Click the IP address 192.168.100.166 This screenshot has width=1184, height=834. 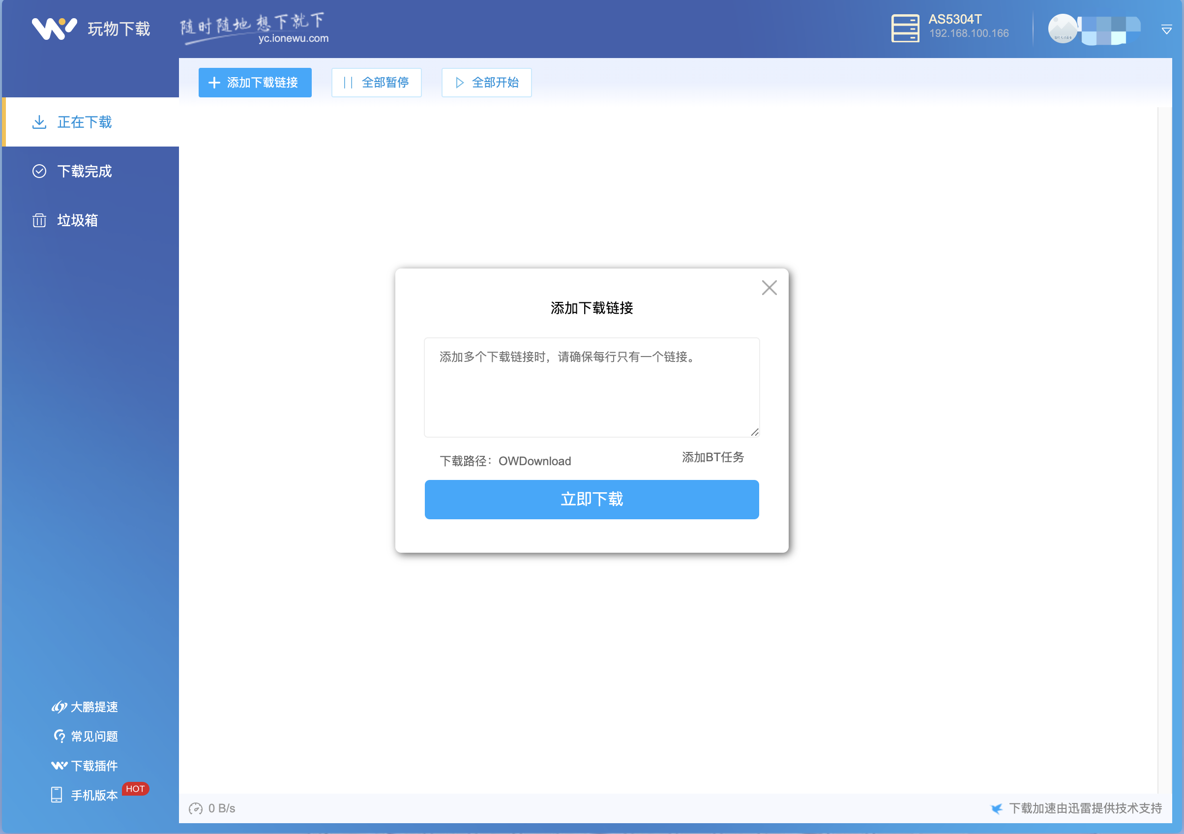coord(969,33)
